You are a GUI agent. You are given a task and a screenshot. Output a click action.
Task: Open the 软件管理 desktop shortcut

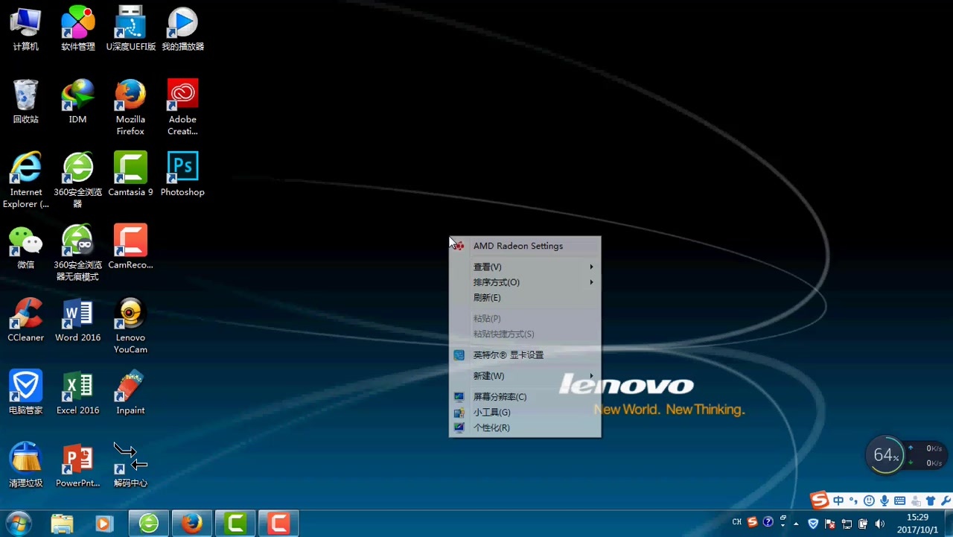click(78, 30)
